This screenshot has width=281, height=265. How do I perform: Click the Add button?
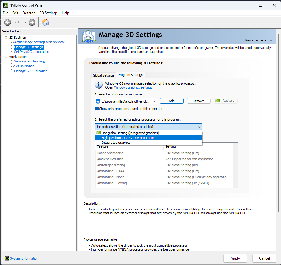[x=172, y=101]
